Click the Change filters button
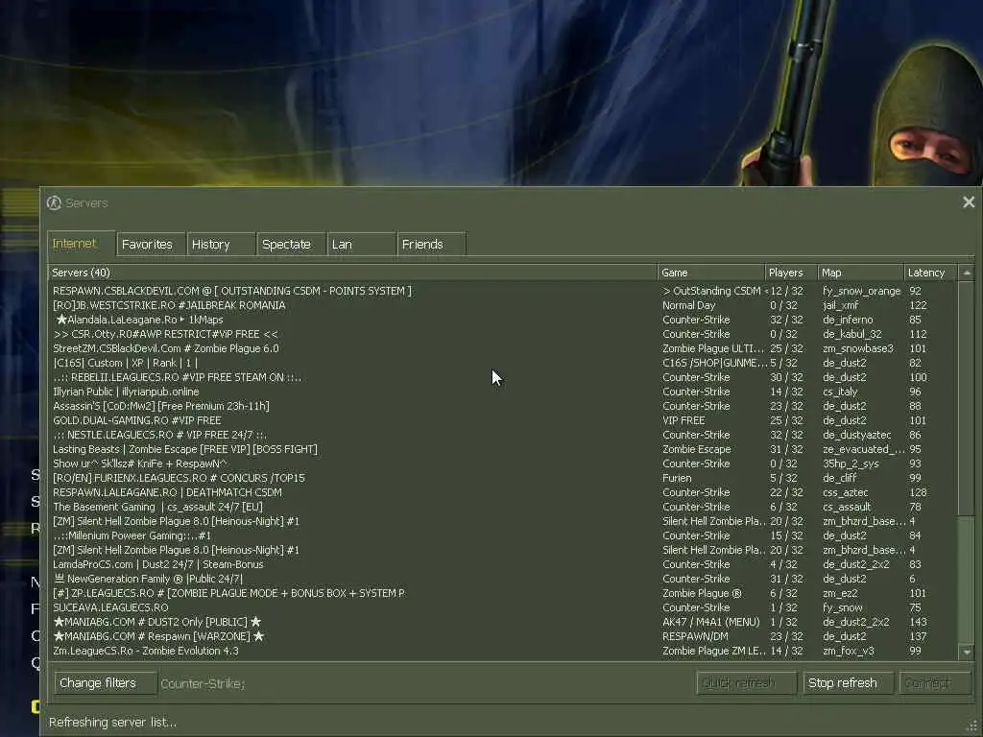 coord(105,682)
